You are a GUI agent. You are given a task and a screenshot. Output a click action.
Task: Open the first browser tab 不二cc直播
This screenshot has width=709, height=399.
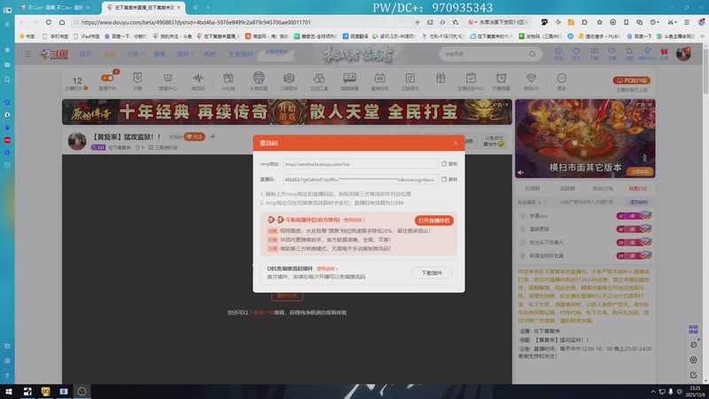(55, 8)
